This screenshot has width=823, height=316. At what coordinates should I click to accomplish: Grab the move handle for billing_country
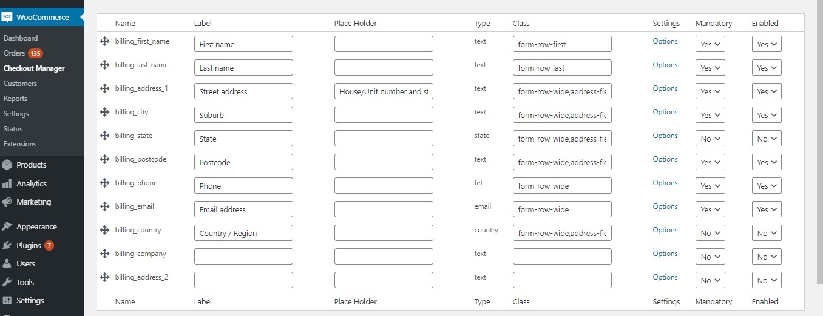tap(104, 230)
